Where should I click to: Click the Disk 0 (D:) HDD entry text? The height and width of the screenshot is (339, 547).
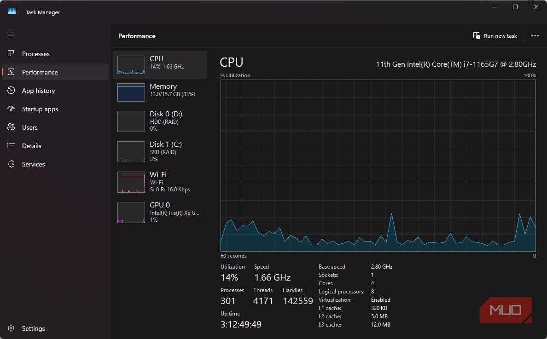pos(166,121)
